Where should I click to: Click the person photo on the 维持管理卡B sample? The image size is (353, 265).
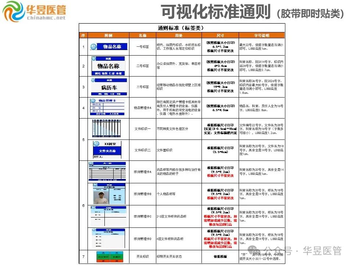click(100, 197)
